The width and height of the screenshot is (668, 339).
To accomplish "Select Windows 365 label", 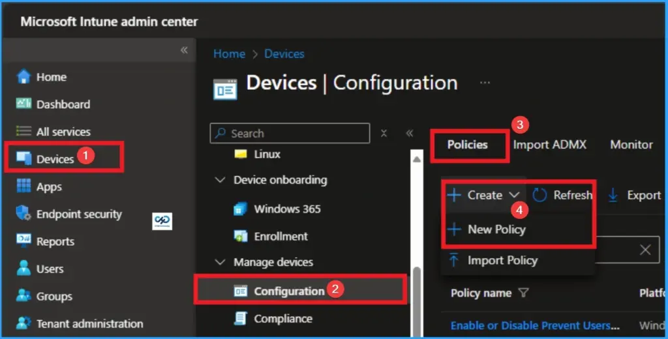I will tap(287, 209).
